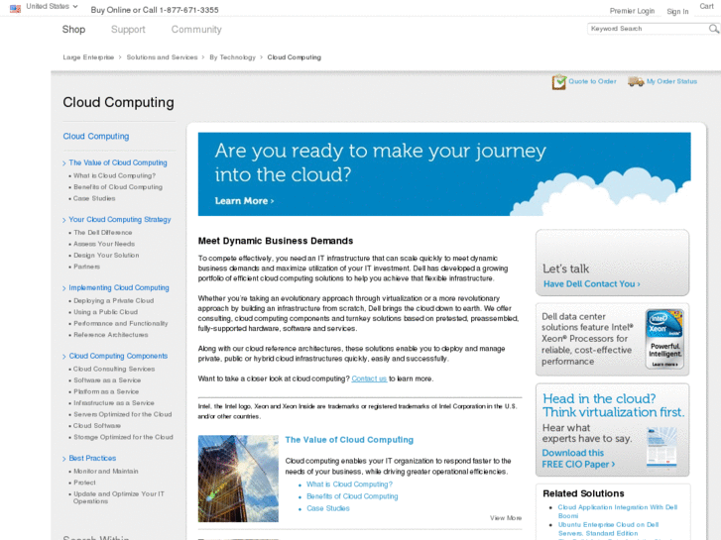
Task: Open The Dell Difference sidebar link
Action: [103, 233]
